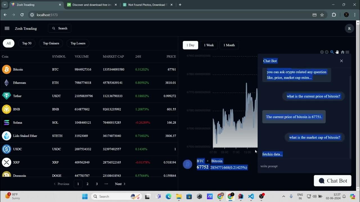
Task: Click the chat panel scrollbar
Action: [350, 116]
